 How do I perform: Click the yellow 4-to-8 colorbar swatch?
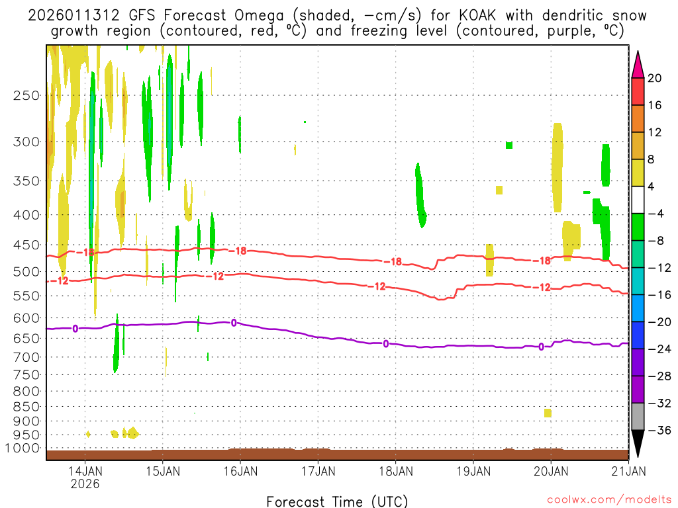coord(638,173)
